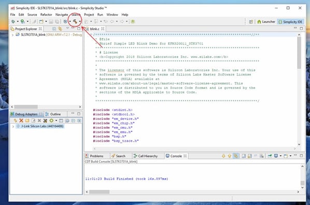Switch to the Outline tab

coord(53,114)
